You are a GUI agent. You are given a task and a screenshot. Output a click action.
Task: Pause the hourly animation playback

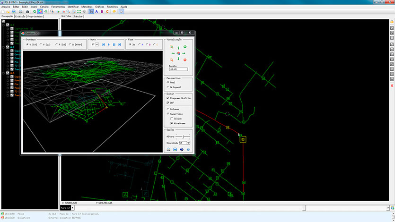click(x=114, y=44)
